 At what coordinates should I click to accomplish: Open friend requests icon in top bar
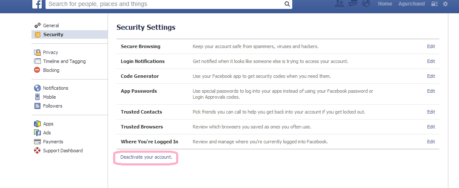[339, 4]
